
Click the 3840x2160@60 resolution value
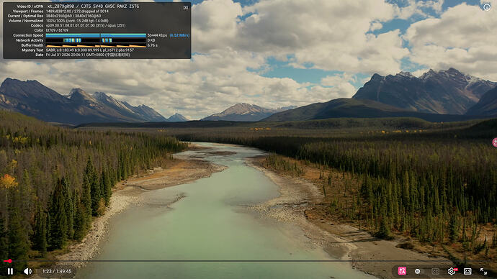(x=73, y=16)
